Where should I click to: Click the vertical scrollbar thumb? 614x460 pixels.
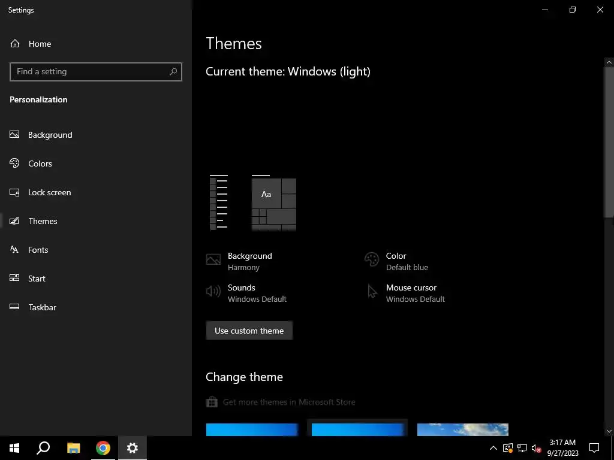tap(609, 142)
